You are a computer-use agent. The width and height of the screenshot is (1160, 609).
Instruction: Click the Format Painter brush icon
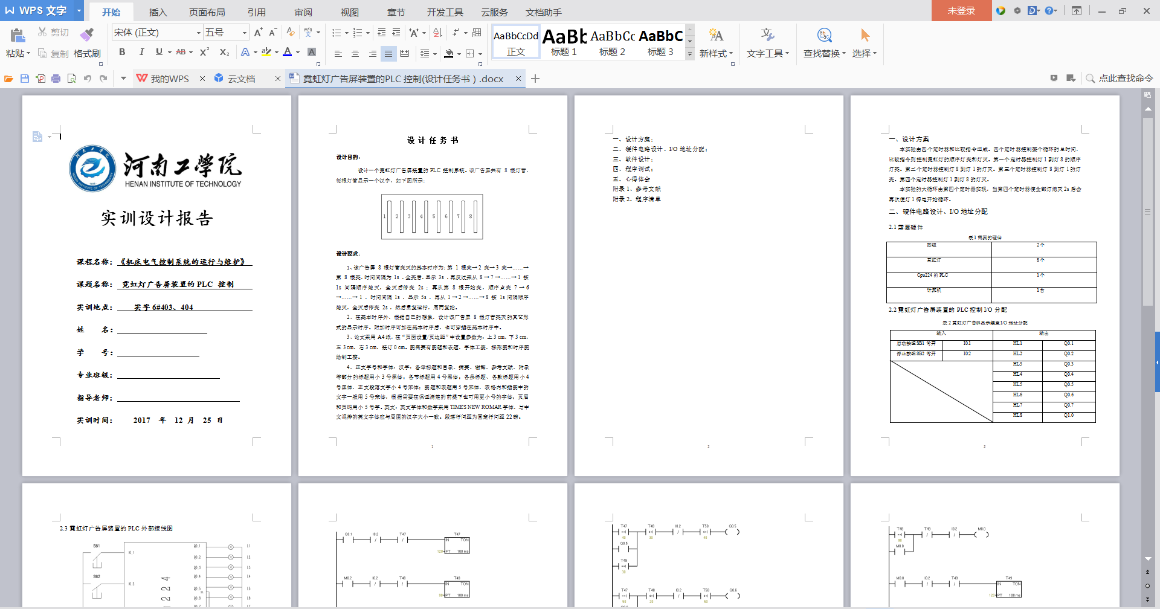coord(87,34)
